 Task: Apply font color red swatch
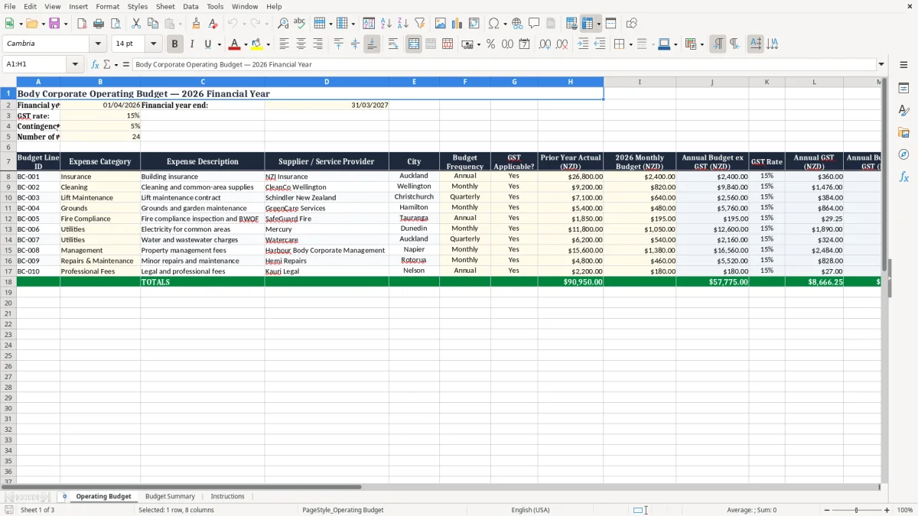[x=235, y=44]
